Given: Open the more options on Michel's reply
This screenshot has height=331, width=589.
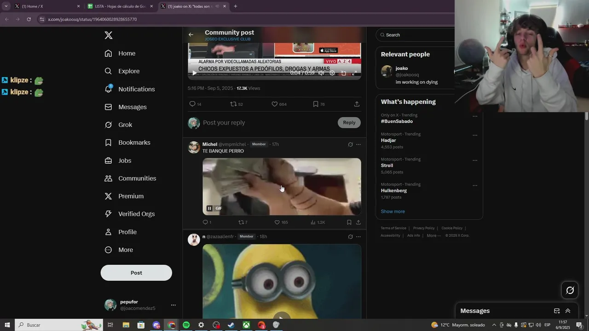Looking at the screenshot, I should point(358,144).
